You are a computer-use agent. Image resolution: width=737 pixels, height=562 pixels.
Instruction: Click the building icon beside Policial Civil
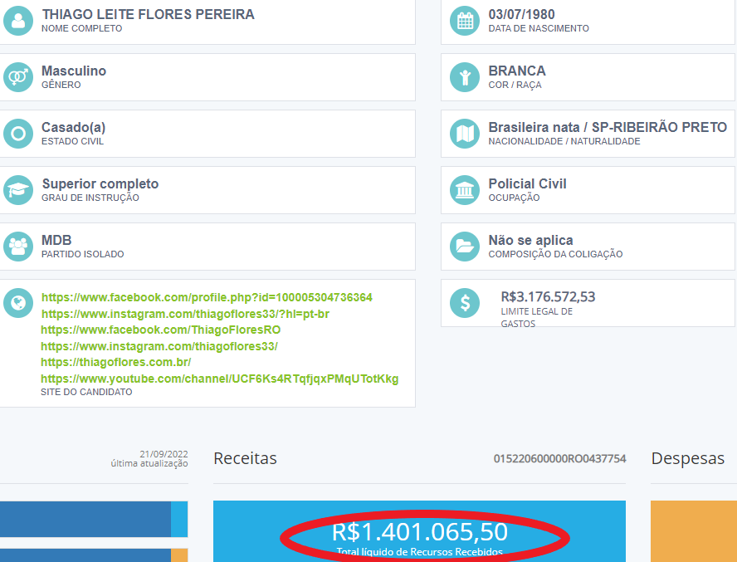click(465, 190)
